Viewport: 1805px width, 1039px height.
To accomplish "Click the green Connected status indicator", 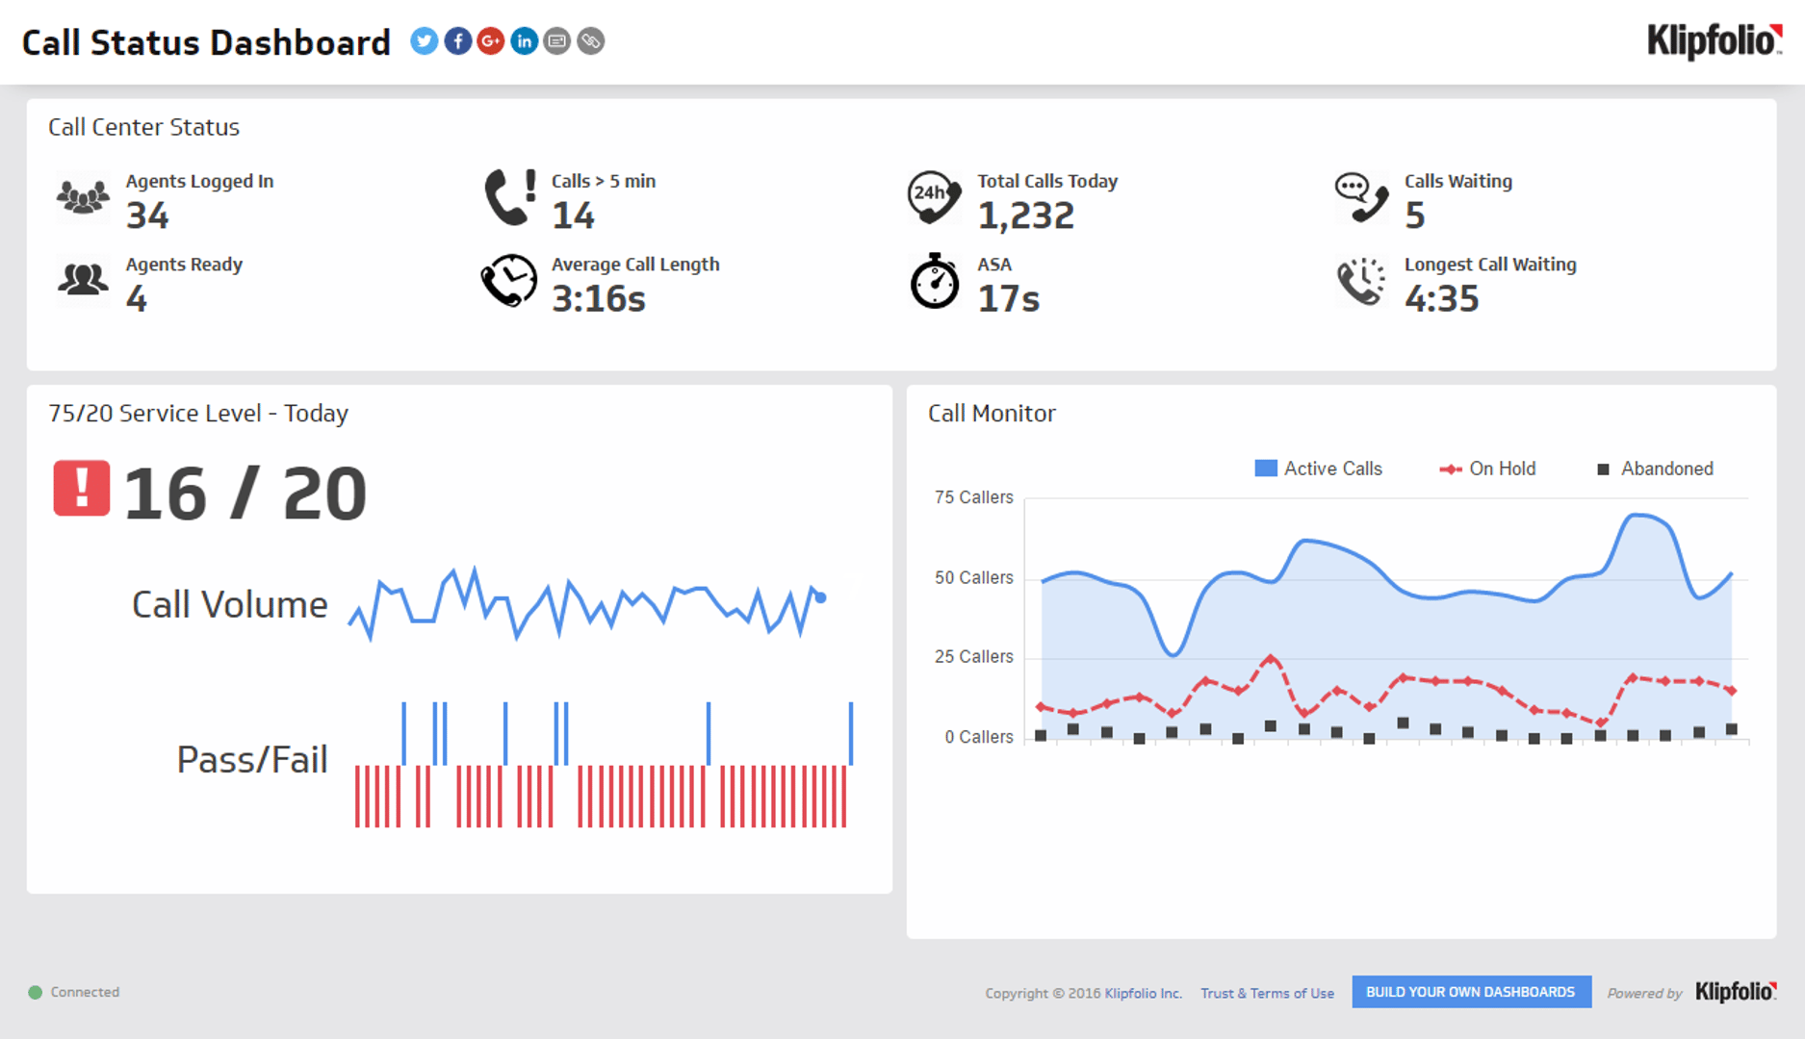I will pos(35,992).
